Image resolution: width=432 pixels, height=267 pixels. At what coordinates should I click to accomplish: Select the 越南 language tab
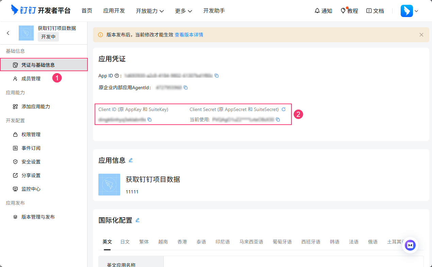[x=163, y=242]
